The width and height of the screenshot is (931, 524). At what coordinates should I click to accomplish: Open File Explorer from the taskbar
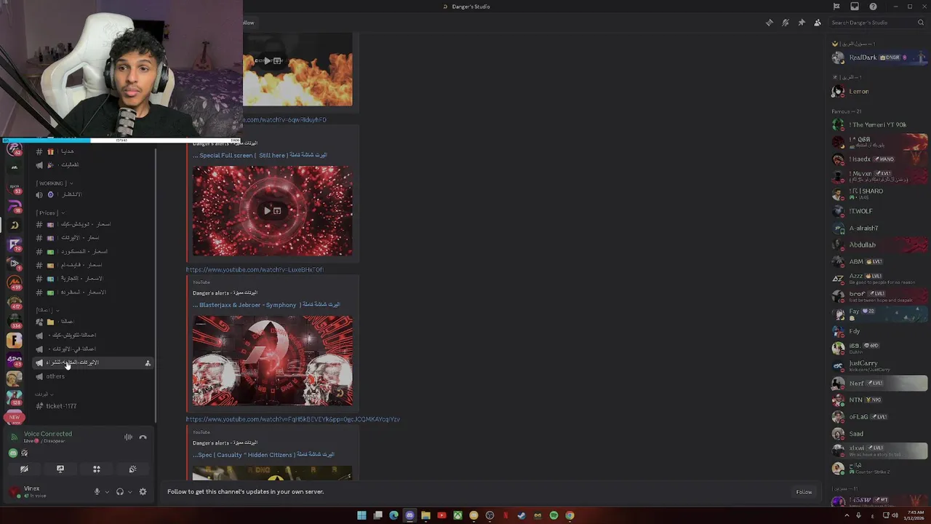(x=425, y=515)
